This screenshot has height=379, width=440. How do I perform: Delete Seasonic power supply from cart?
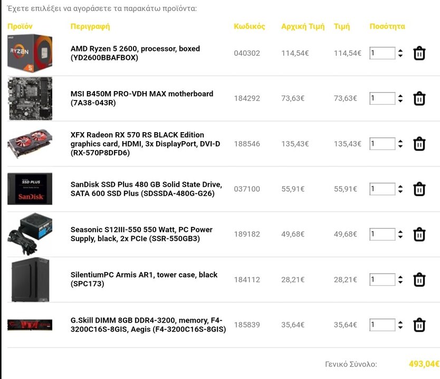point(419,234)
